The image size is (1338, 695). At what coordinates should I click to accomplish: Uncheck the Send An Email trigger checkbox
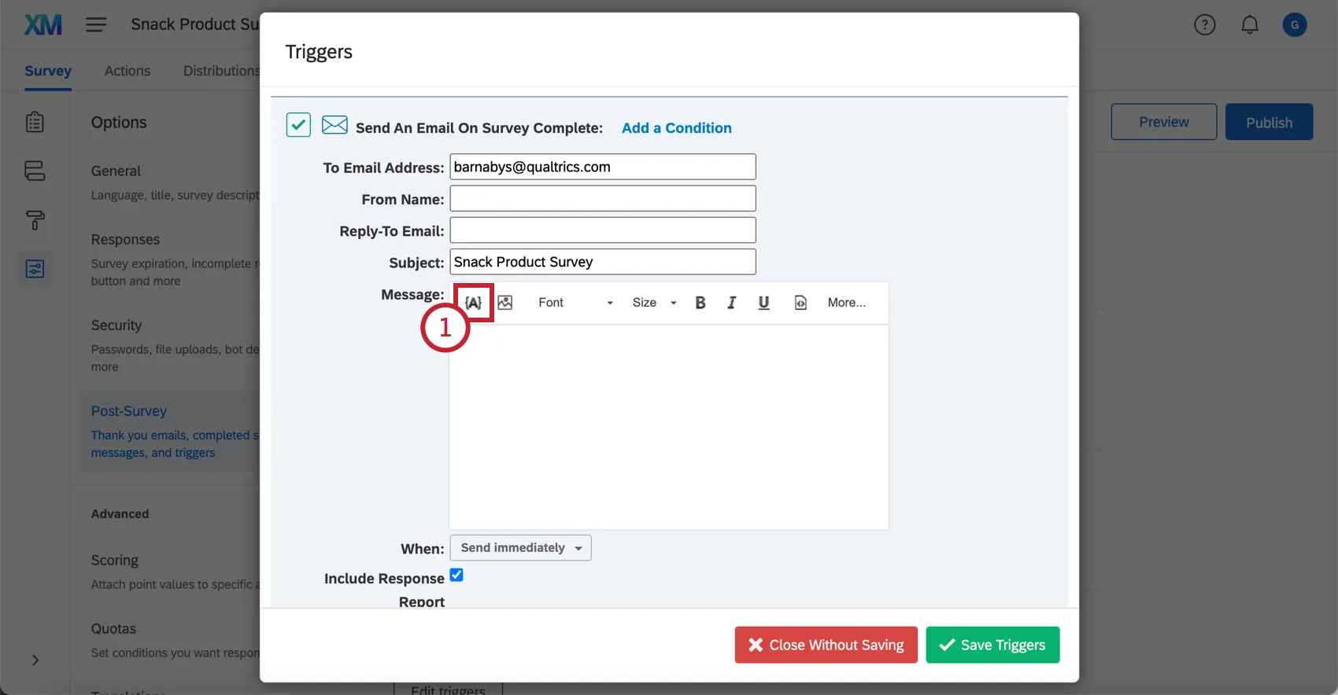(298, 125)
